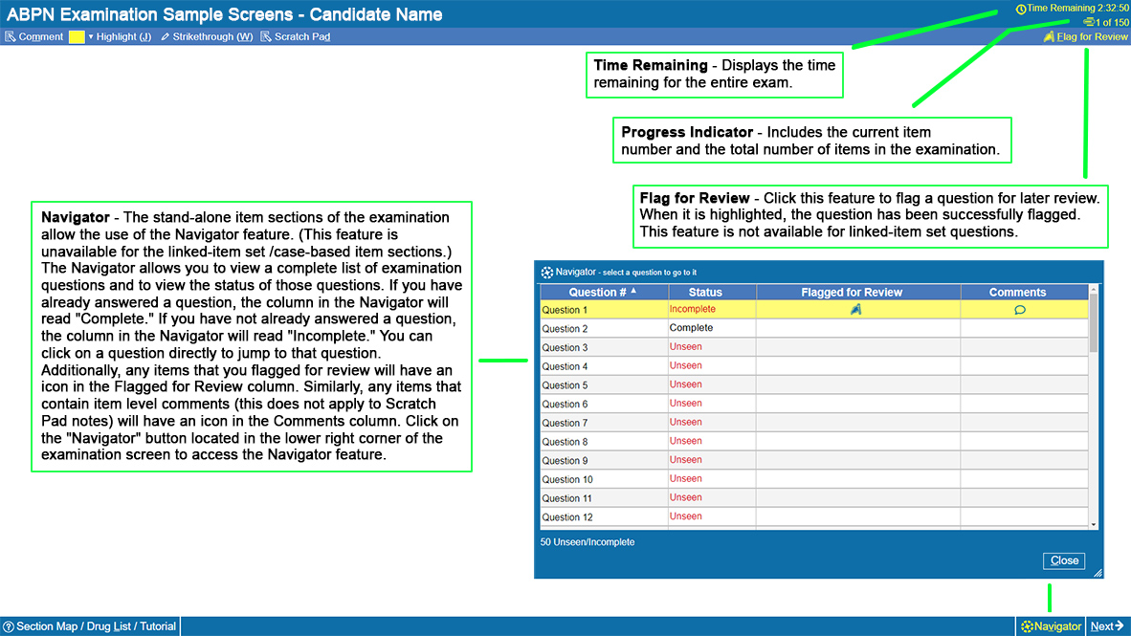This screenshot has height=636, width=1131.
Task: Sort by the Question # column header
Action: [603, 292]
